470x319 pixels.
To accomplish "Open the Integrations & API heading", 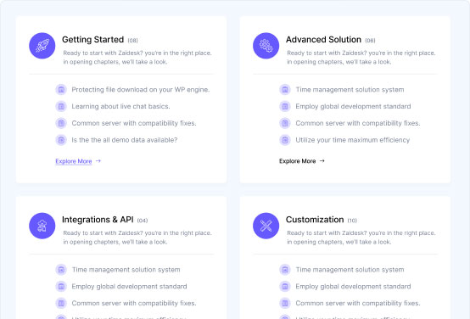I will (x=98, y=220).
